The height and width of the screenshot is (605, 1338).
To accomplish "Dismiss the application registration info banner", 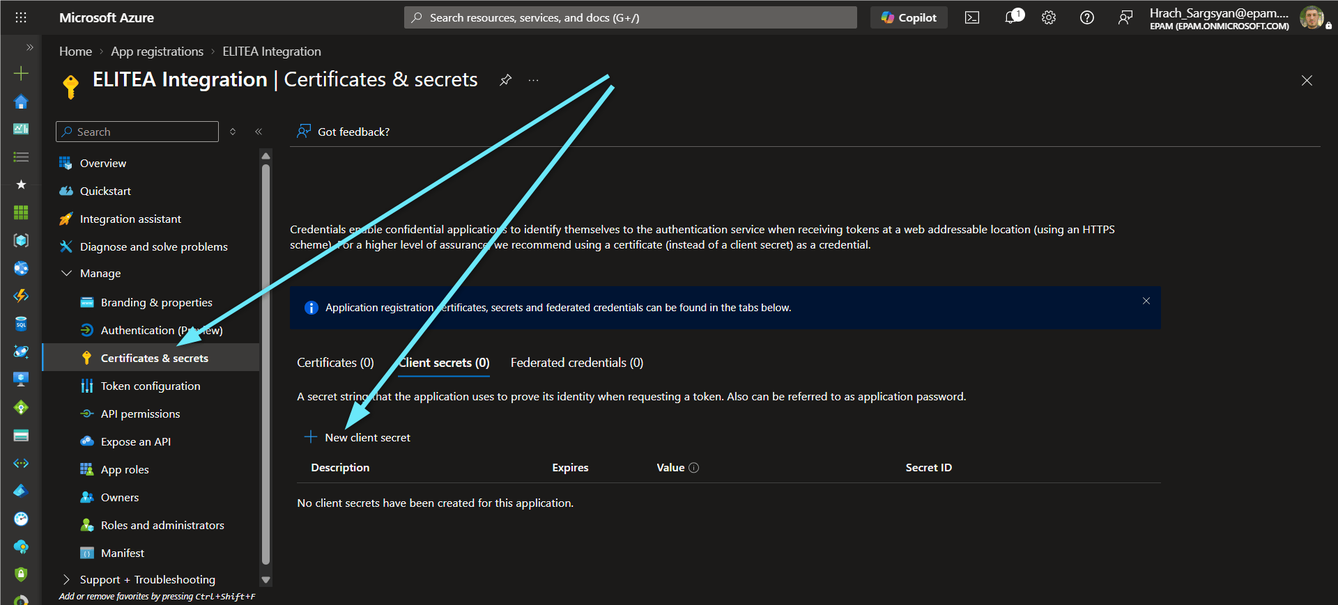I will tap(1146, 301).
